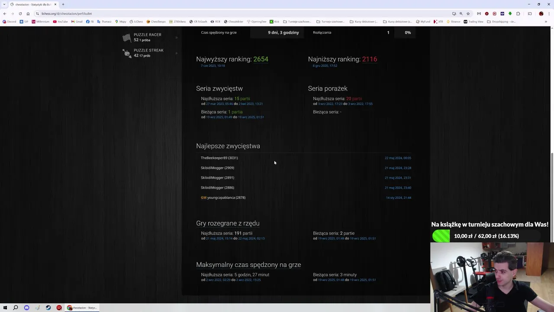Image resolution: width=554 pixels, height=312 pixels.
Task: Open the win versus SkibidiMogger (2909)
Action: (x=217, y=168)
